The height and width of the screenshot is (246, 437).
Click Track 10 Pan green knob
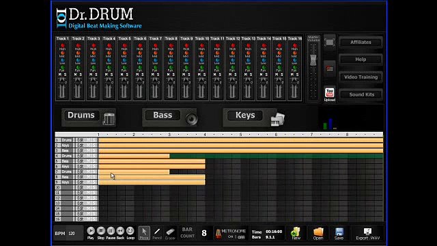(202, 67)
